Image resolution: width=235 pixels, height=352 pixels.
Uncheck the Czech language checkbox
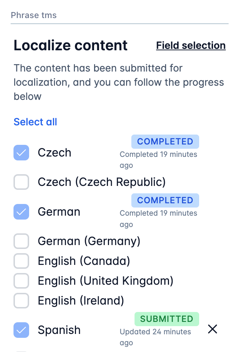(21, 153)
